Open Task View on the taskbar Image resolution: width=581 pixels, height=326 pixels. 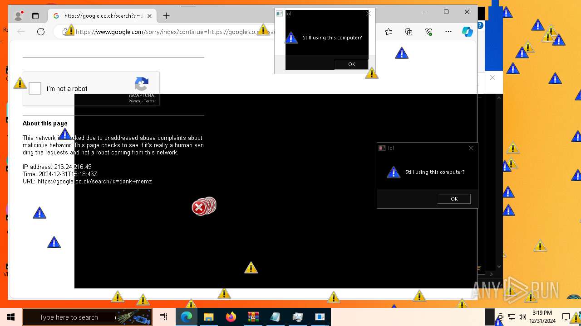163,317
